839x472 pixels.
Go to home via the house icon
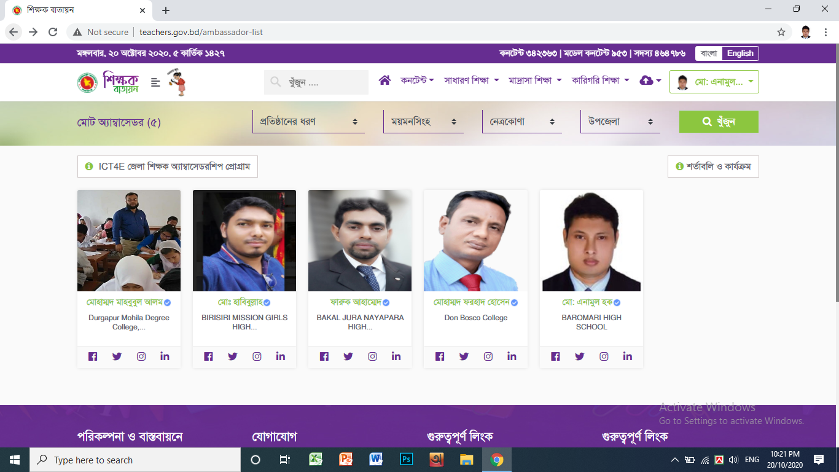tap(384, 81)
